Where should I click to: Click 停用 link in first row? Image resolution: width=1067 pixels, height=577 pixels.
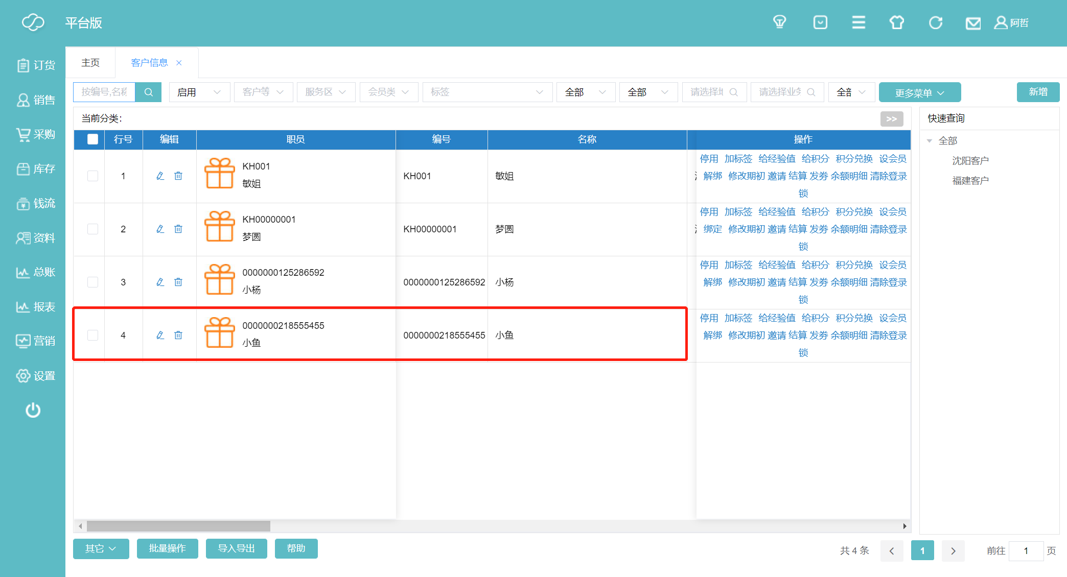coord(709,159)
